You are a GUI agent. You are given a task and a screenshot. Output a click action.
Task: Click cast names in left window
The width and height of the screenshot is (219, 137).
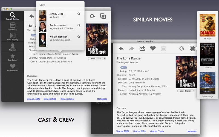pyautogui.click(x=60, y=54)
